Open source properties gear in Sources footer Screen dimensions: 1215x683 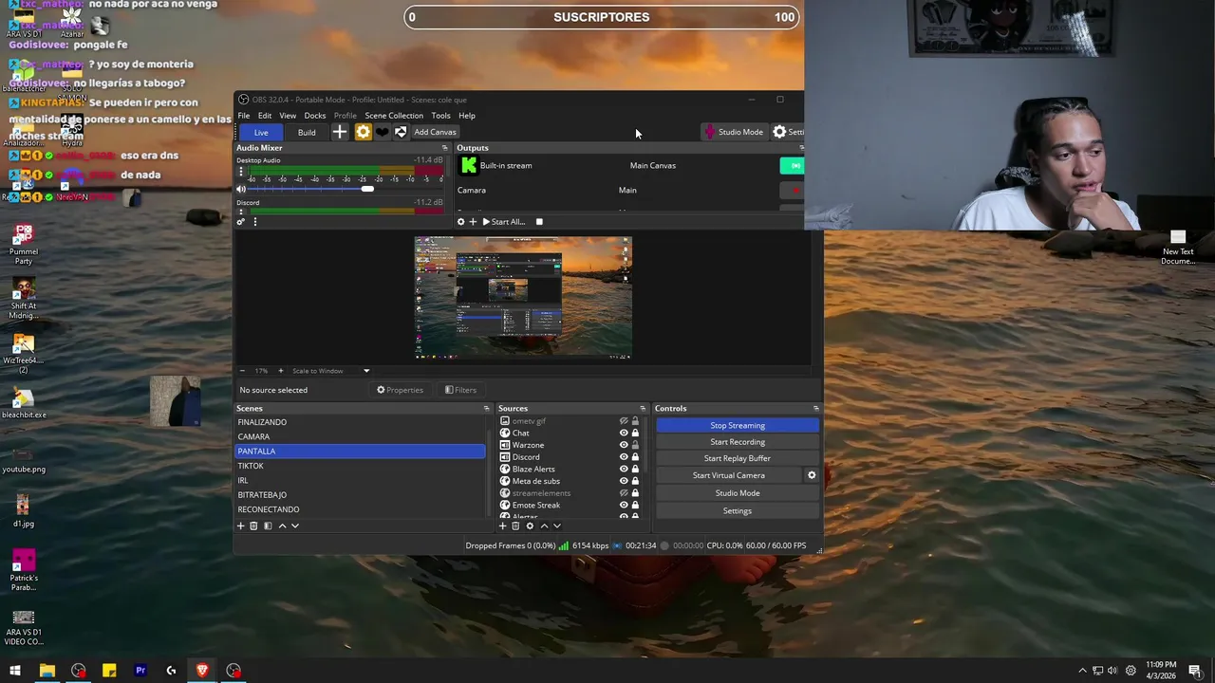click(530, 526)
